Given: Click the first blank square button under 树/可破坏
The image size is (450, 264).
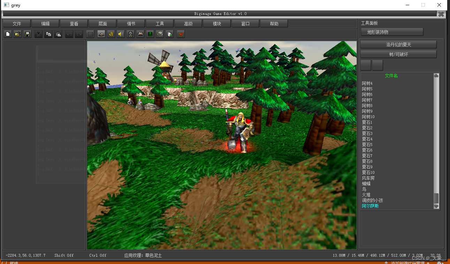Looking at the screenshot, I should click(366, 65).
